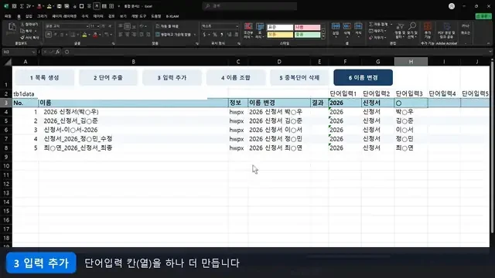Click the '6 이름 변경' macro button
Image resolution: width=495 pixels, height=278 pixels.
(x=363, y=77)
